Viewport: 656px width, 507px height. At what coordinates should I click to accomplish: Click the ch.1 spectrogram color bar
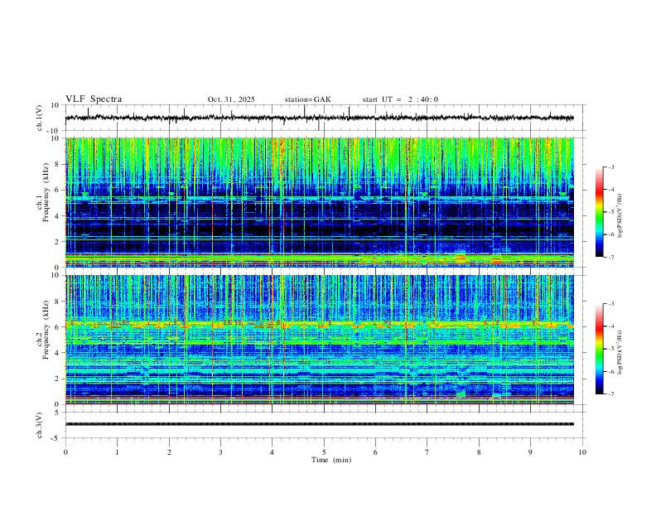[x=599, y=212]
